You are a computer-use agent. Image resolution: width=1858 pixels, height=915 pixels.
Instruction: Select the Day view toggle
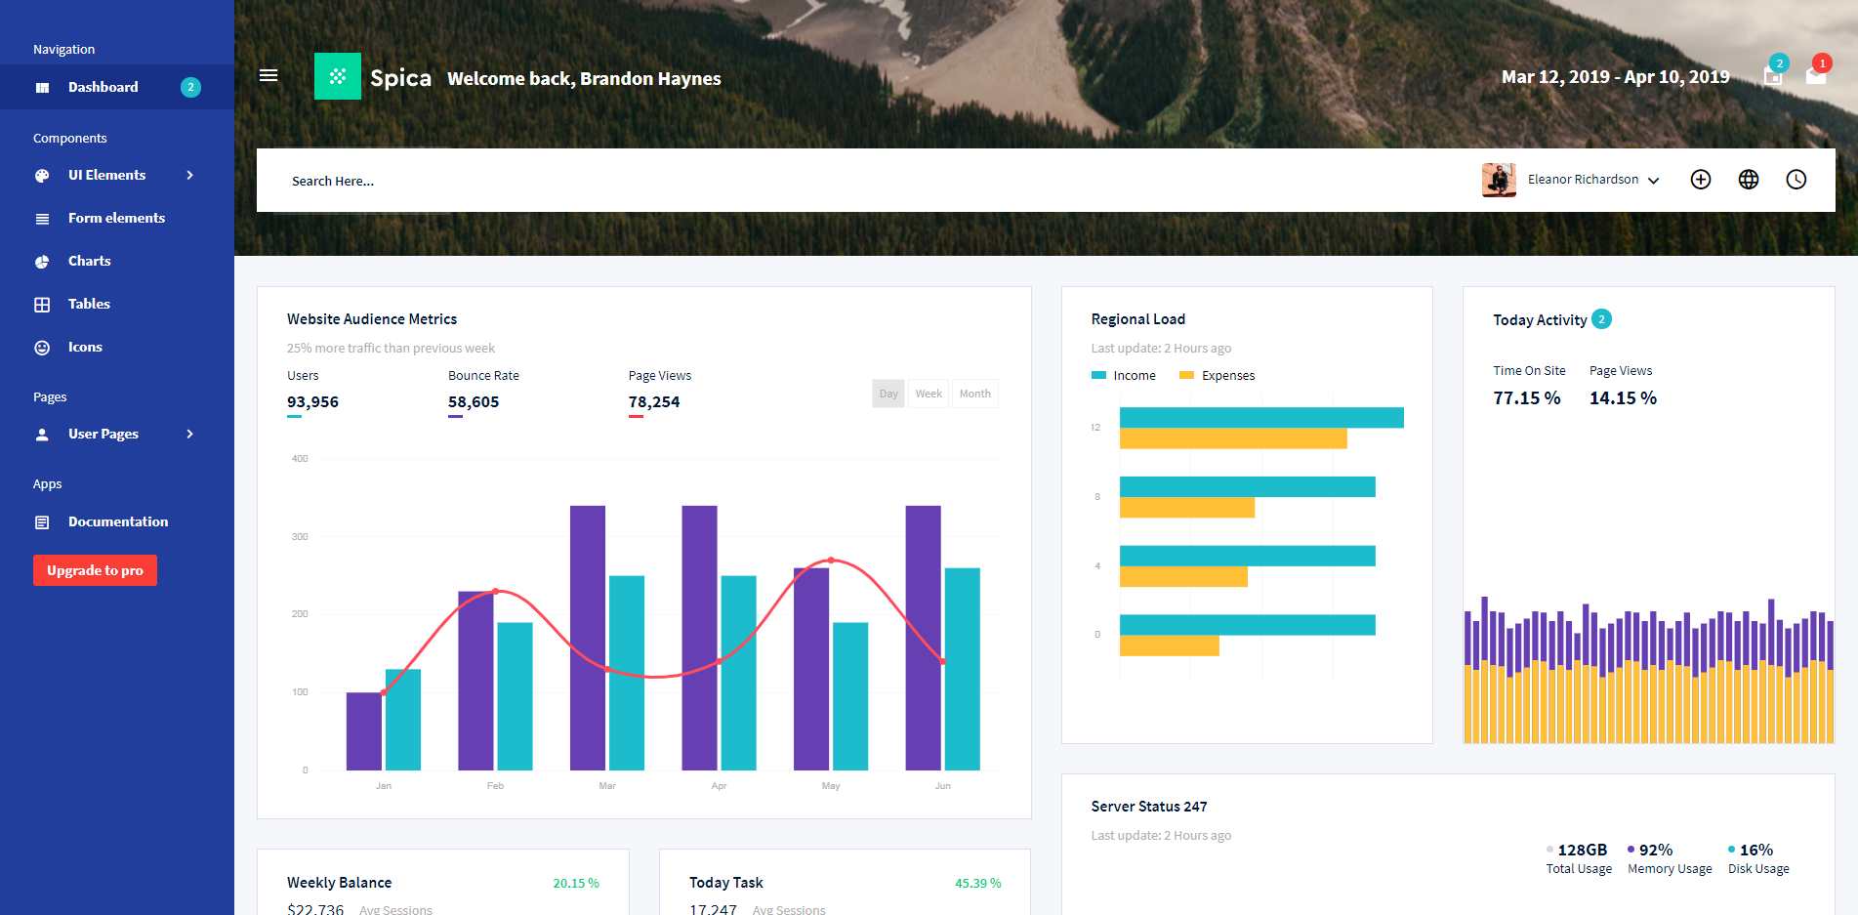point(888,394)
